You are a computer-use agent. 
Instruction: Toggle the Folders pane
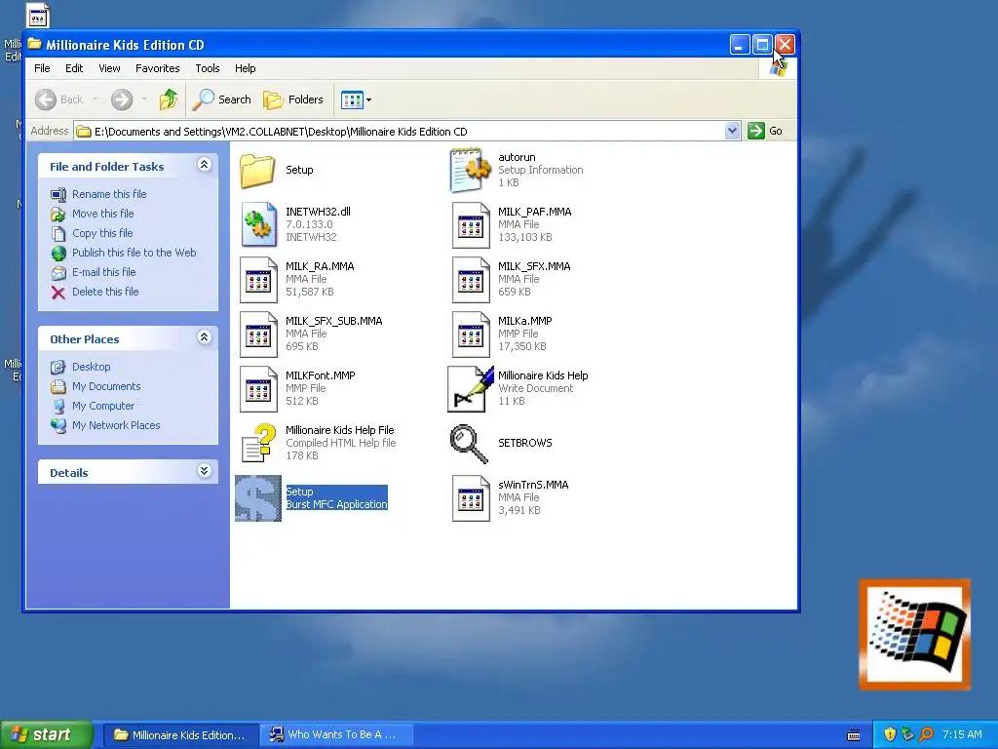293,99
